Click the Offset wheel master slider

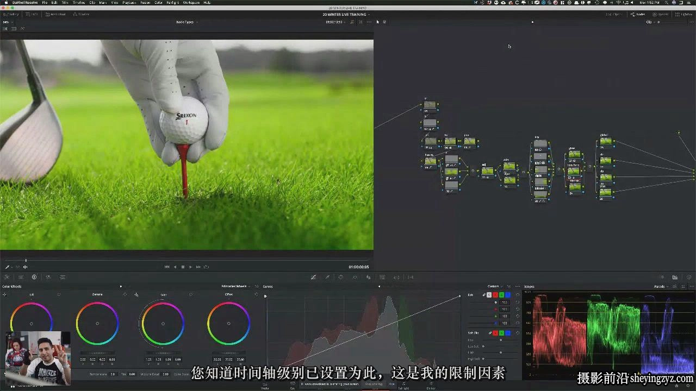click(x=229, y=352)
